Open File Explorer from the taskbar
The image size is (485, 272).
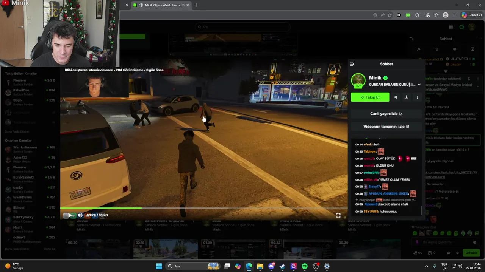(260, 266)
